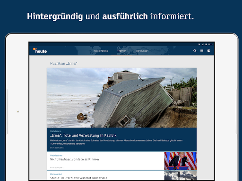Open the Sendungen tab
This screenshot has height=181, width=242.
pos(142,51)
